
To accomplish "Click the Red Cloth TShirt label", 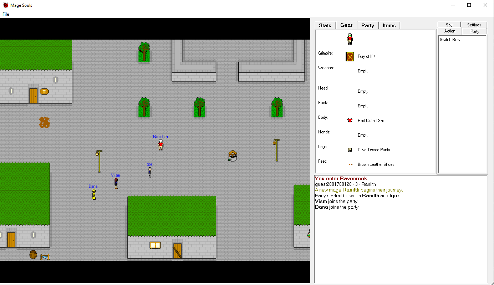I will click(372, 121).
